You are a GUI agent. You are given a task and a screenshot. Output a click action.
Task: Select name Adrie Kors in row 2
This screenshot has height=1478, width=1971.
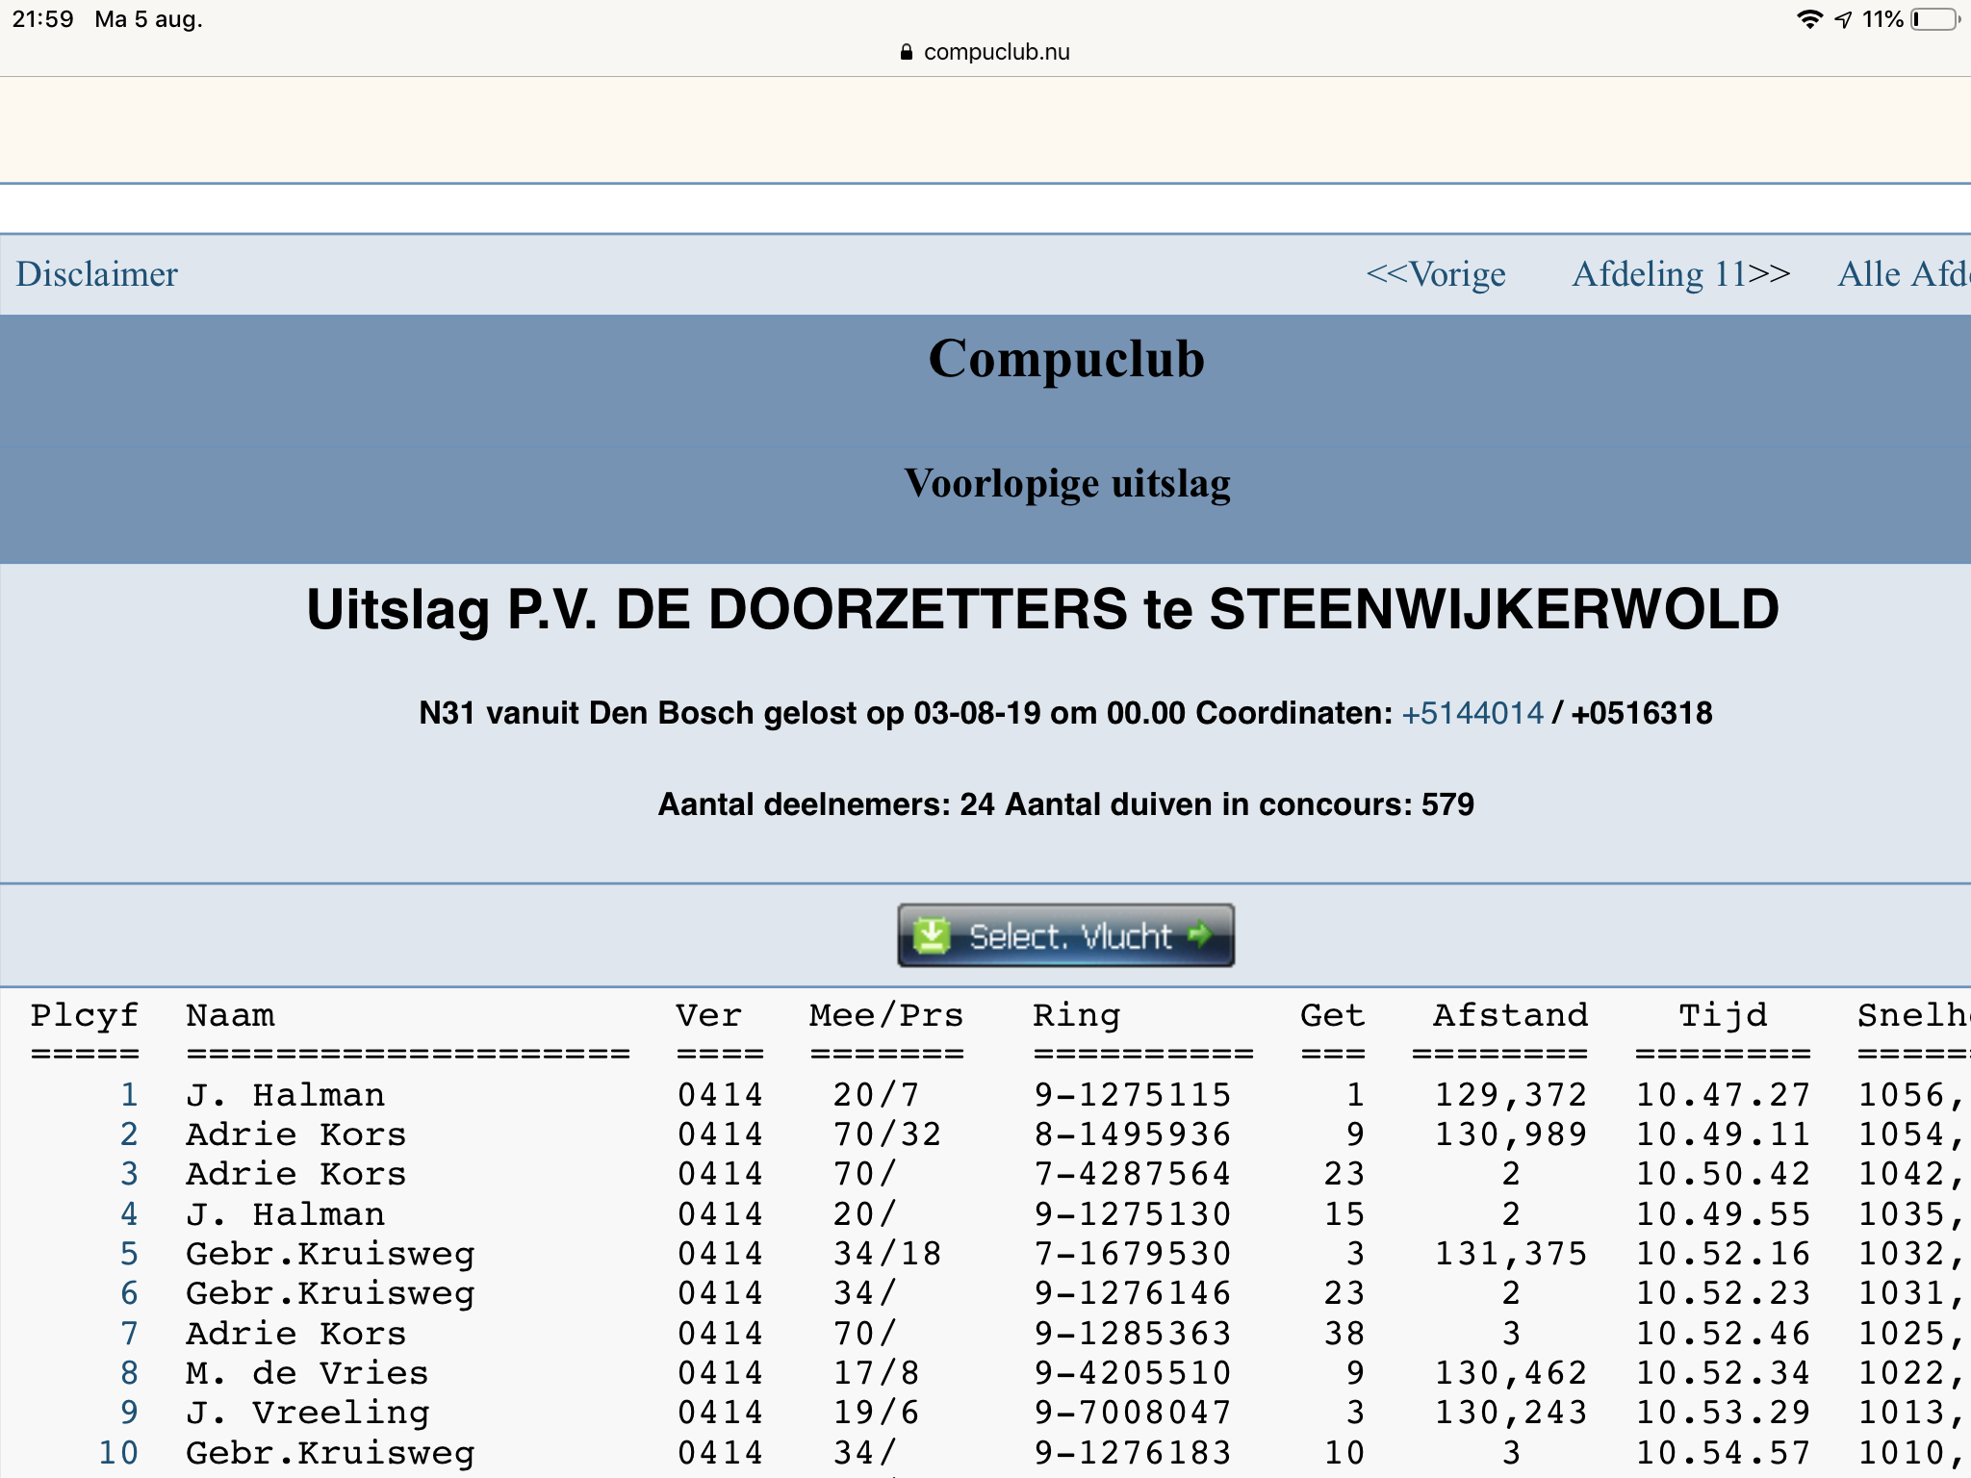point(296,1134)
